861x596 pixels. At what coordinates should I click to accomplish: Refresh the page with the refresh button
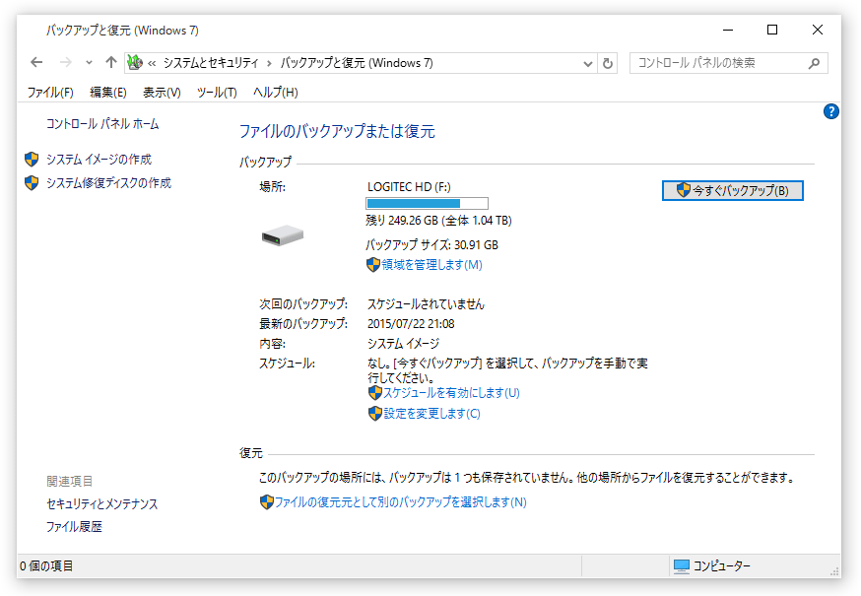click(607, 64)
